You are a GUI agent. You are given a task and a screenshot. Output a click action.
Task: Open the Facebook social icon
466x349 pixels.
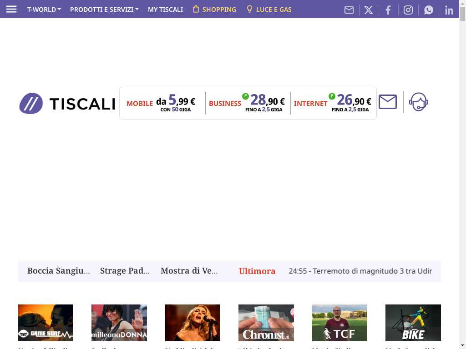[388, 10]
